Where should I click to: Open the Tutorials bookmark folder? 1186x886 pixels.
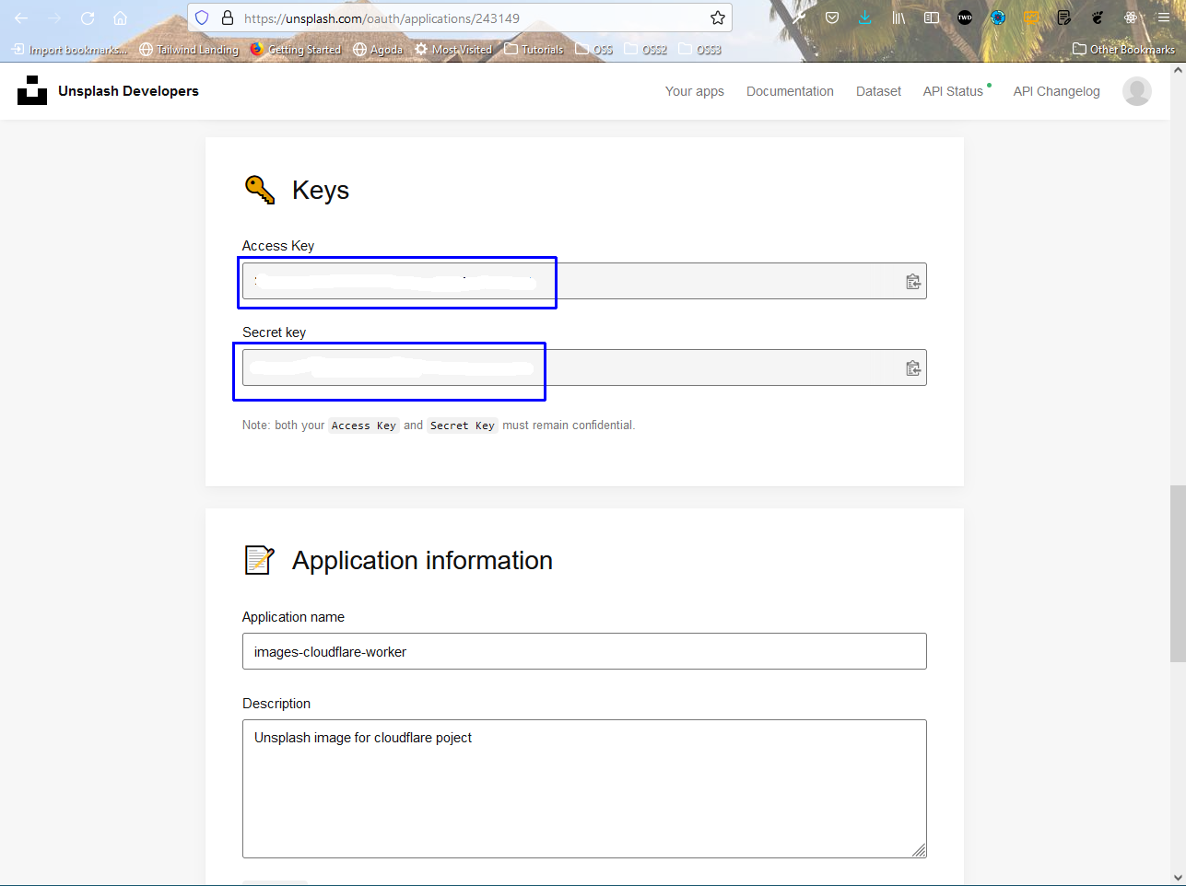point(534,50)
